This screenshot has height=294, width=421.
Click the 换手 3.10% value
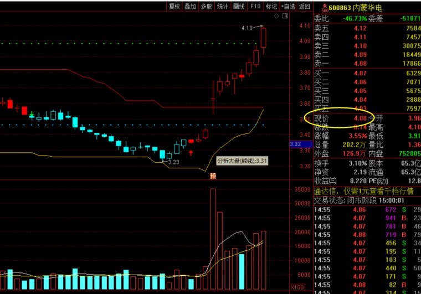[x=358, y=163]
